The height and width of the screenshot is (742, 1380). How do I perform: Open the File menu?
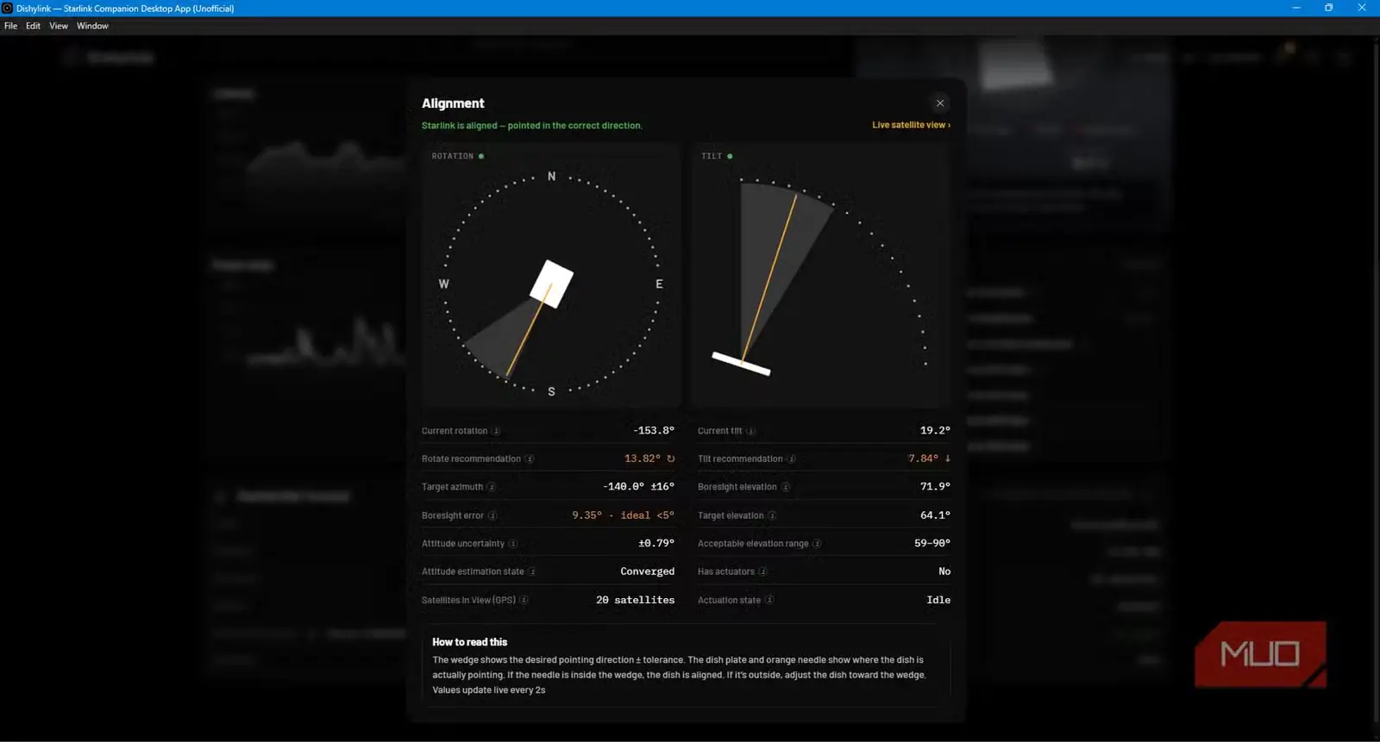coord(10,26)
